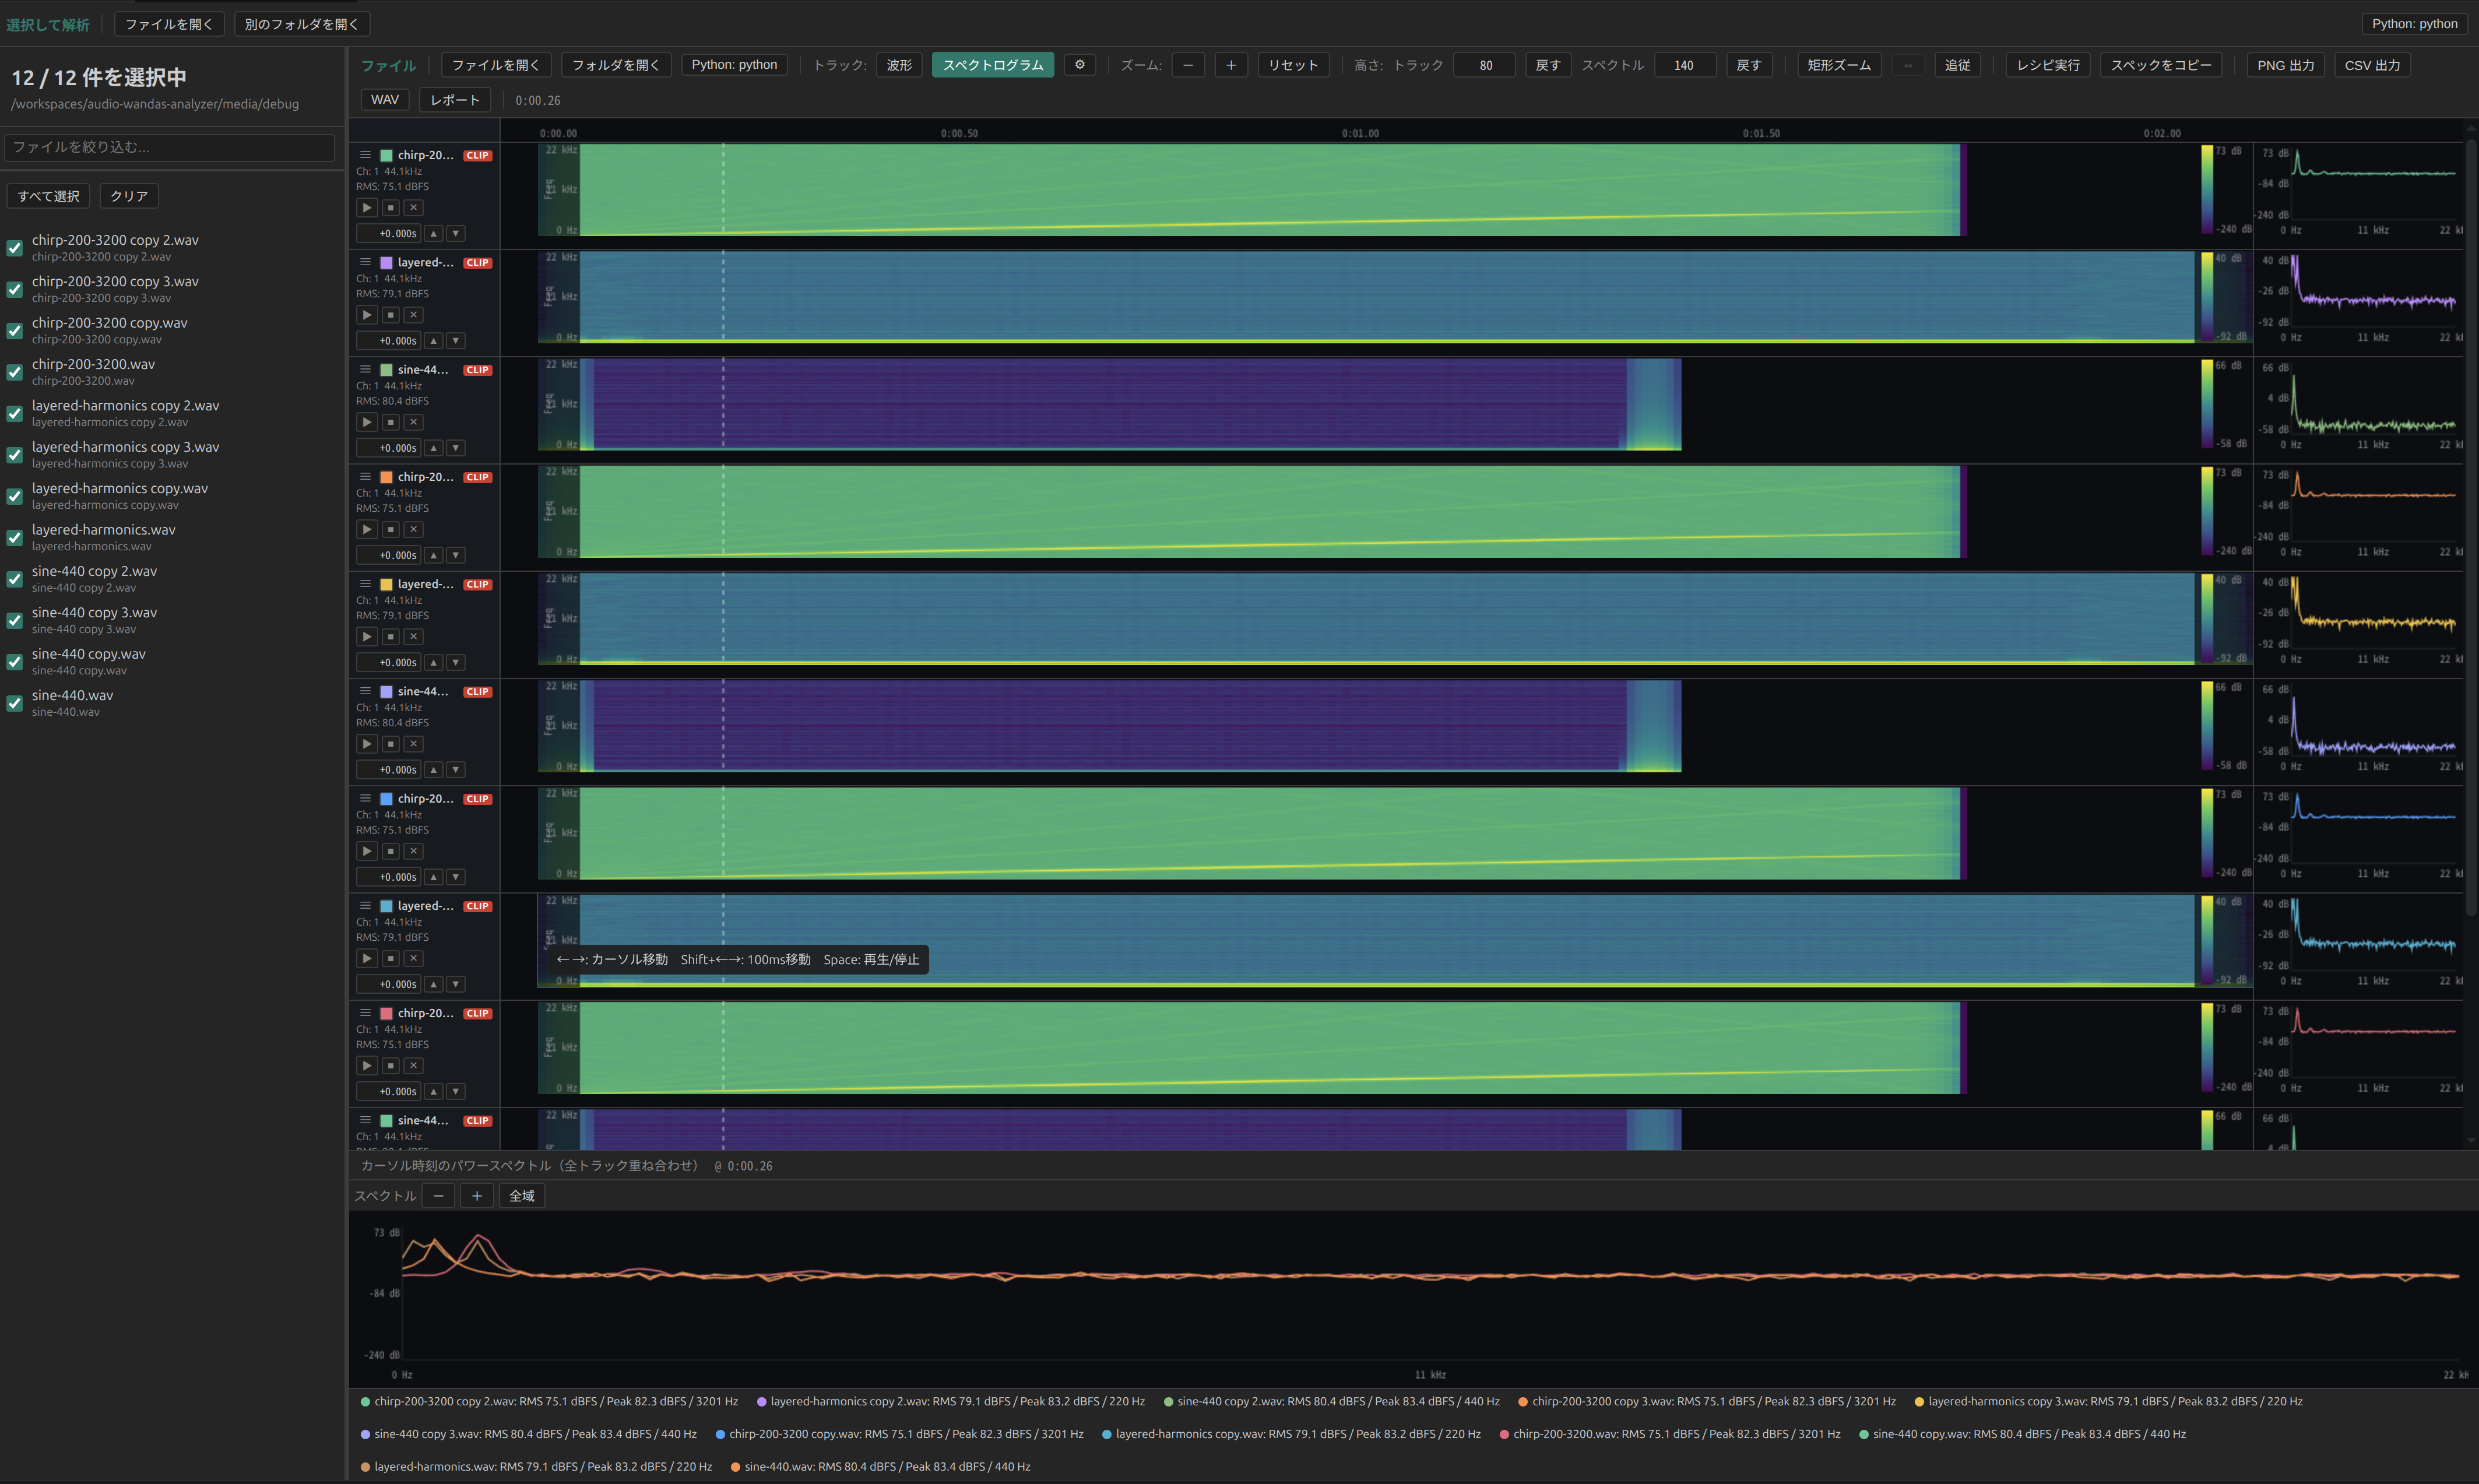Deselect layered-harmonics copy 3.wav

coord(15,455)
